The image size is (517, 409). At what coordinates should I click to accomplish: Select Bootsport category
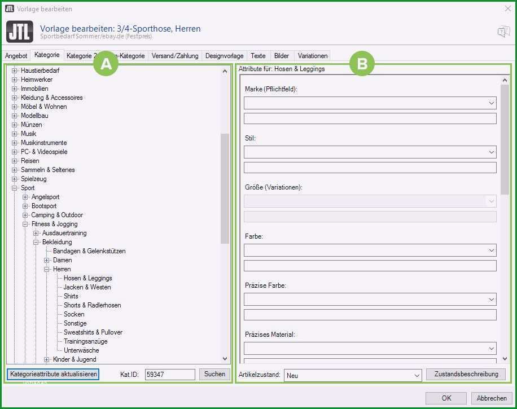[x=44, y=206]
